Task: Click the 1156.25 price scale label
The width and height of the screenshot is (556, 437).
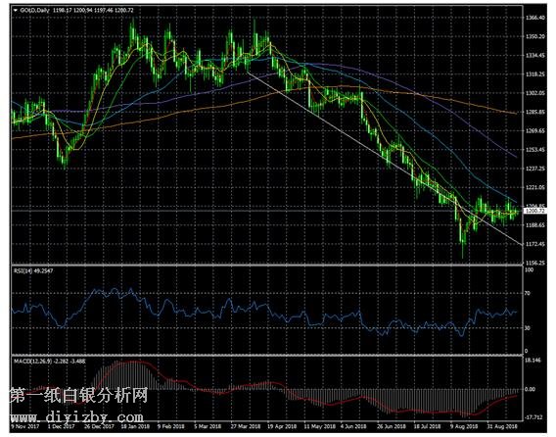Action: tap(535, 263)
